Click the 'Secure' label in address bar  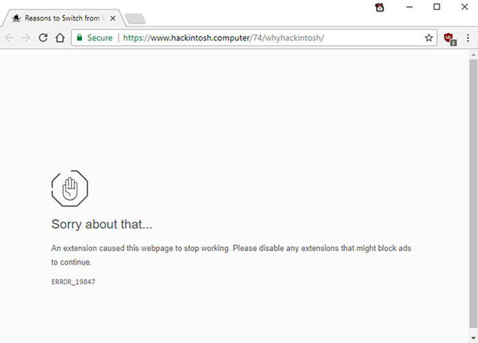coord(100,38)
